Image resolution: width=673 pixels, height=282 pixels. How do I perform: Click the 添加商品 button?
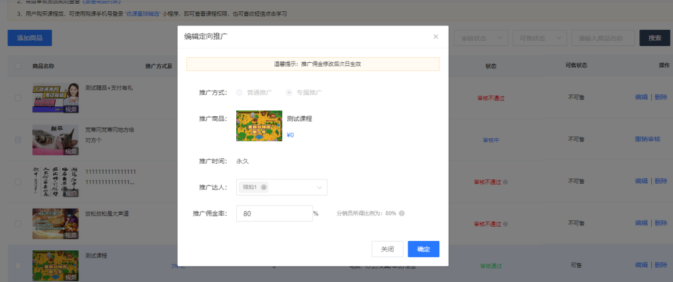coord(29,38)
